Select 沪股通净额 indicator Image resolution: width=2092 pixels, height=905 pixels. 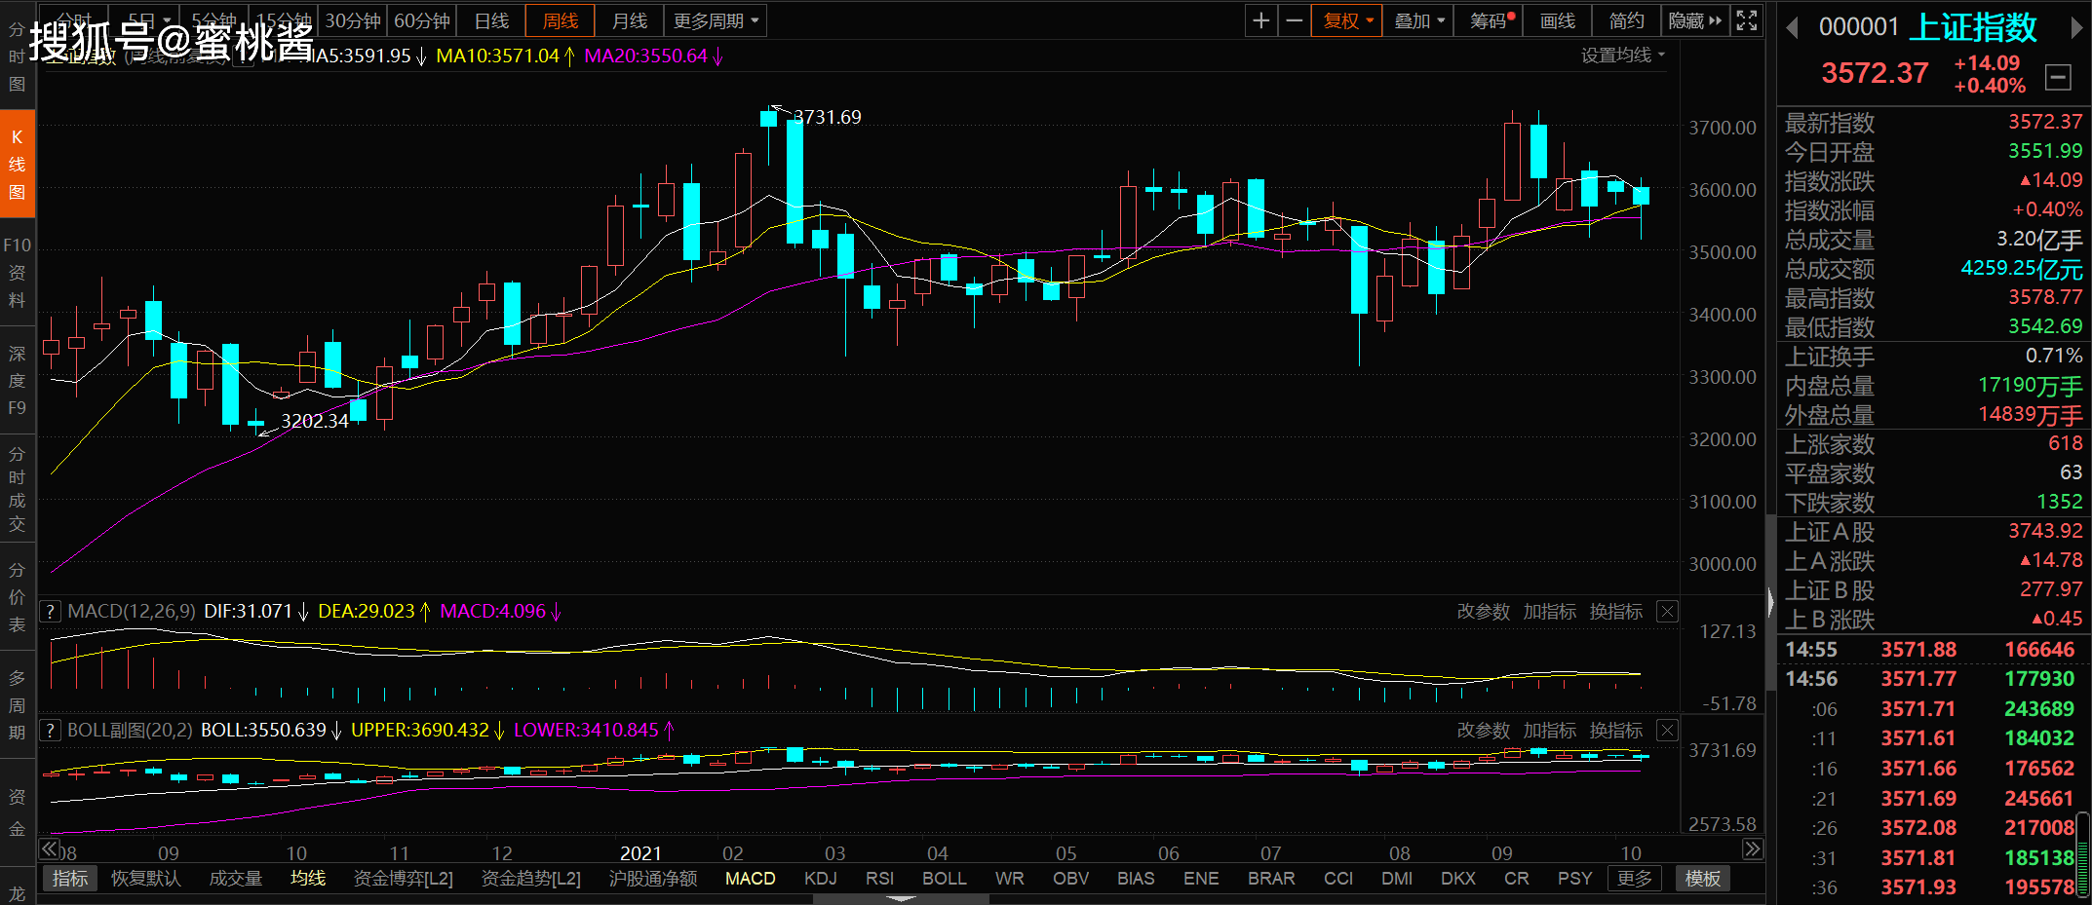tap(652, 879)
